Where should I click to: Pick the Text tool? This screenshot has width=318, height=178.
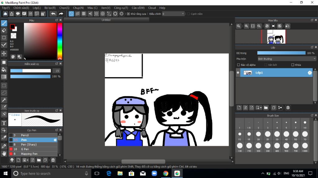tap(4, 123)
